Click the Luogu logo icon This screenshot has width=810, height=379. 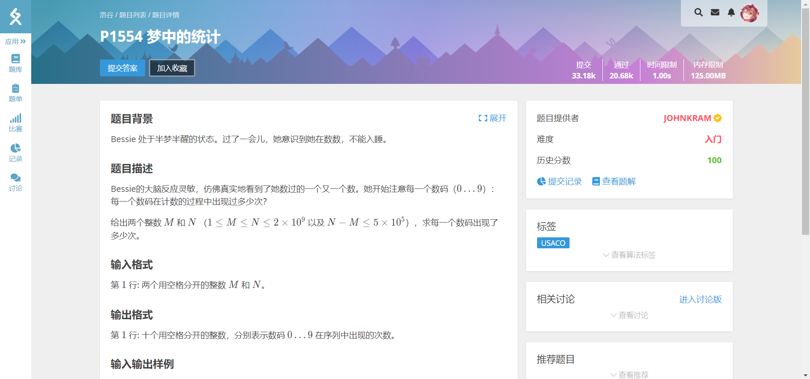pos(16,16)
